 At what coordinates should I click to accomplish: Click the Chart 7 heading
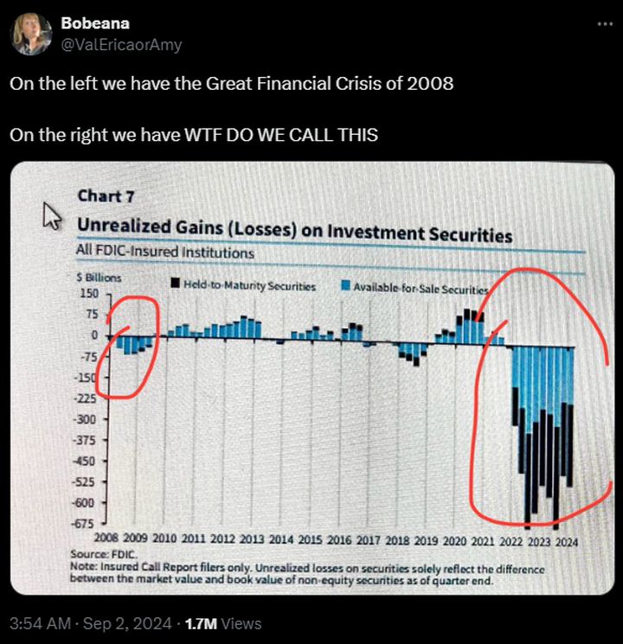(106, 196)
